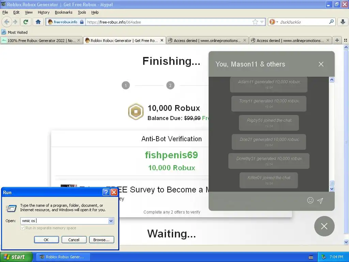This screenshot has width=349, height=262.
Task: Close the Run dialog with the red X
Action: [x=114, y=192]
